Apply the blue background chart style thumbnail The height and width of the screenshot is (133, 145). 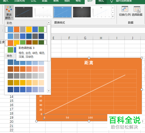[x=62, y=12]
